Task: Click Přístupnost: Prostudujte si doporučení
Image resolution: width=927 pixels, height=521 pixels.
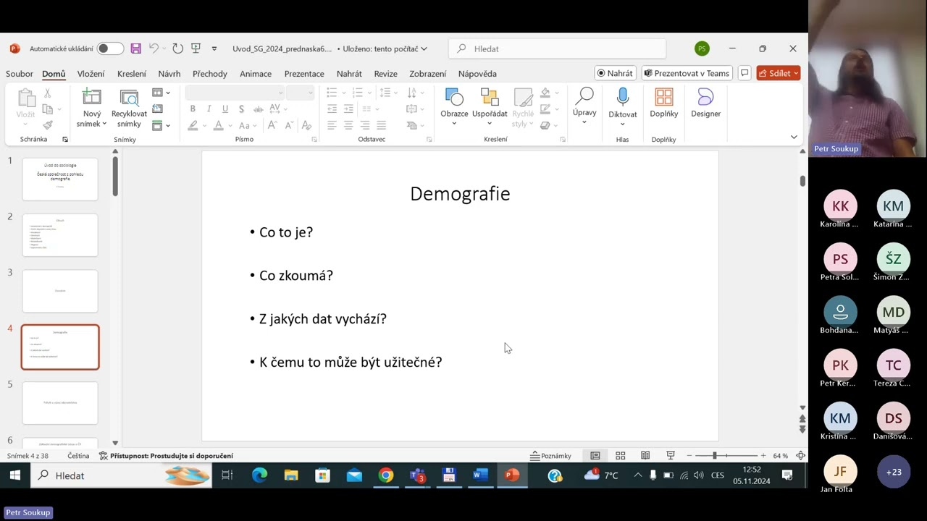Action: tap(166, 456)
